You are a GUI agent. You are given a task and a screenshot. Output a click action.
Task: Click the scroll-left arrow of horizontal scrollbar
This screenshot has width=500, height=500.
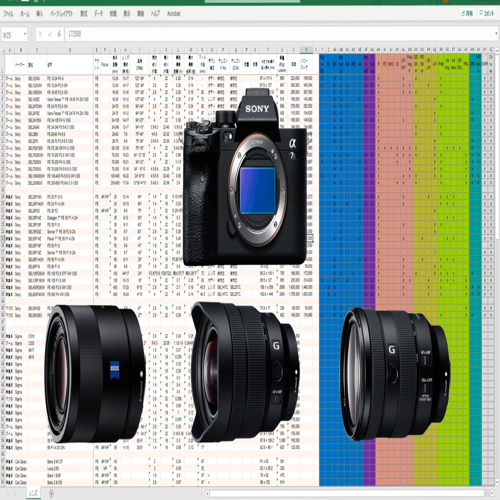pyautogui.click(x=207, y=494)
